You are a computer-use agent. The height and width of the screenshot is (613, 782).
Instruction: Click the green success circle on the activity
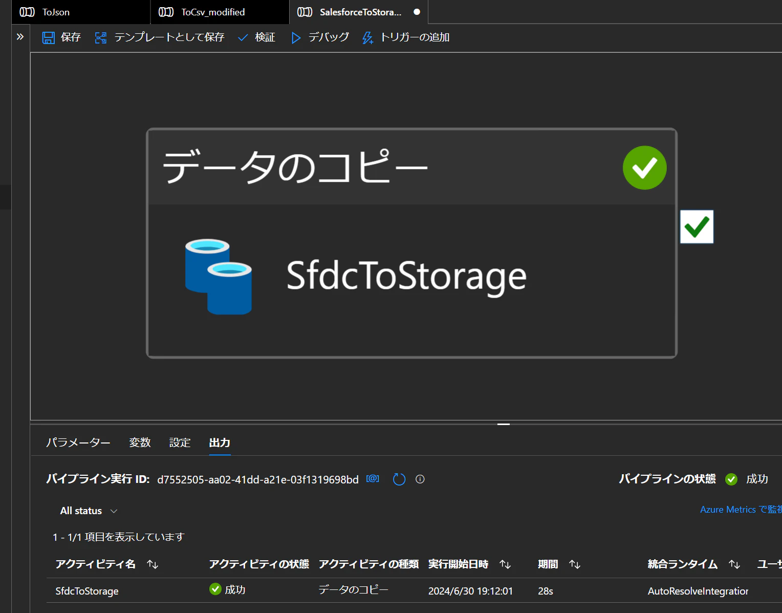click(x=644, y=167)
